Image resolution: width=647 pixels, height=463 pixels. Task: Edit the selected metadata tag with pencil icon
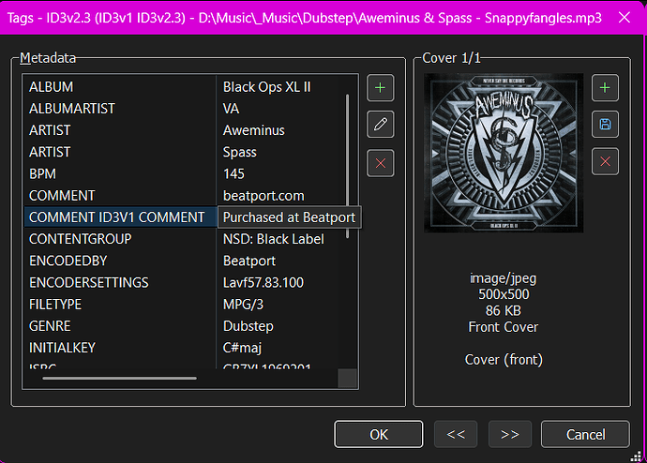[380, 124]
